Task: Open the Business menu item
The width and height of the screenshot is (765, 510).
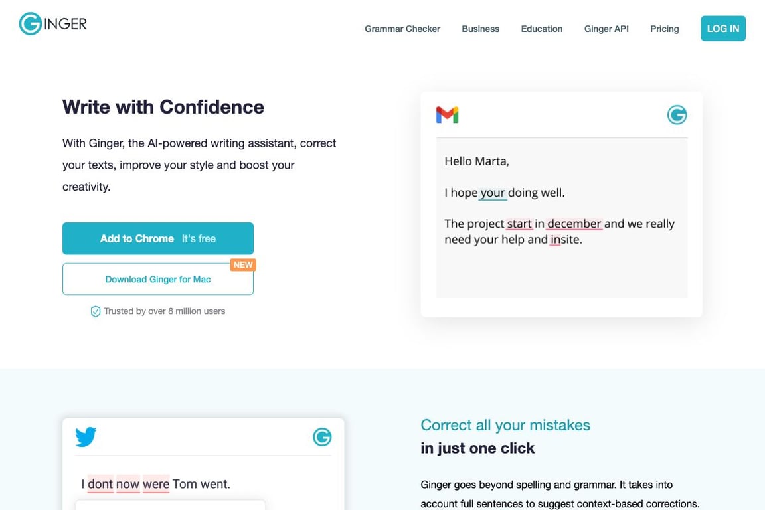Action: pos(480,29)
